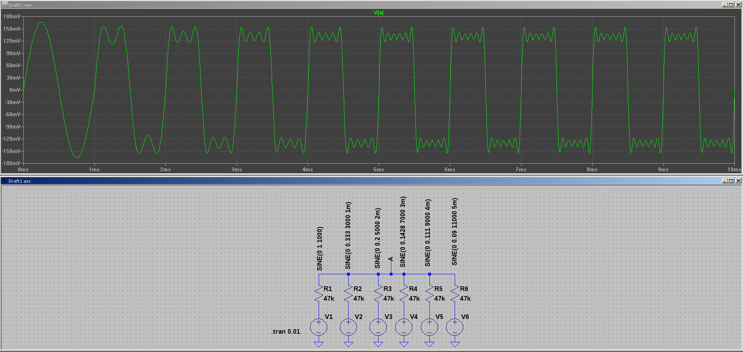Click the ground symbol under V2
The width and height of the screenshot is (743, 352).
(x=349, y=344)
